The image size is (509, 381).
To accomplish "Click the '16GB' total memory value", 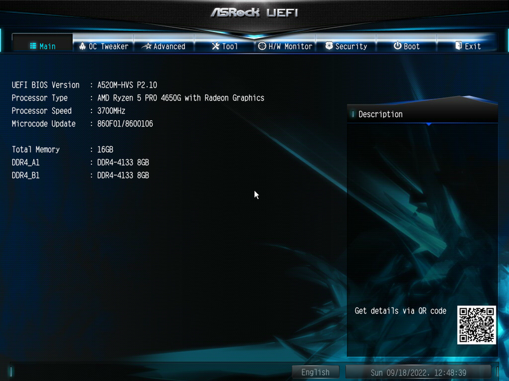I will click(x=105, y=149).
